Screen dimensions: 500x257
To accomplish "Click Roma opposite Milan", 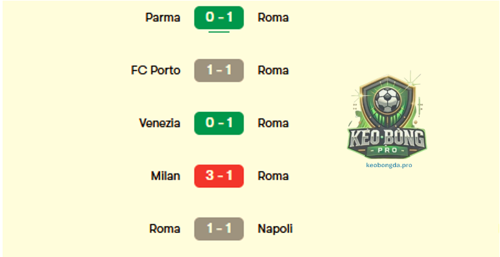I will (273, 176).
